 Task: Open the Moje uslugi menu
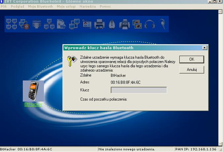(x=66, y=6)
